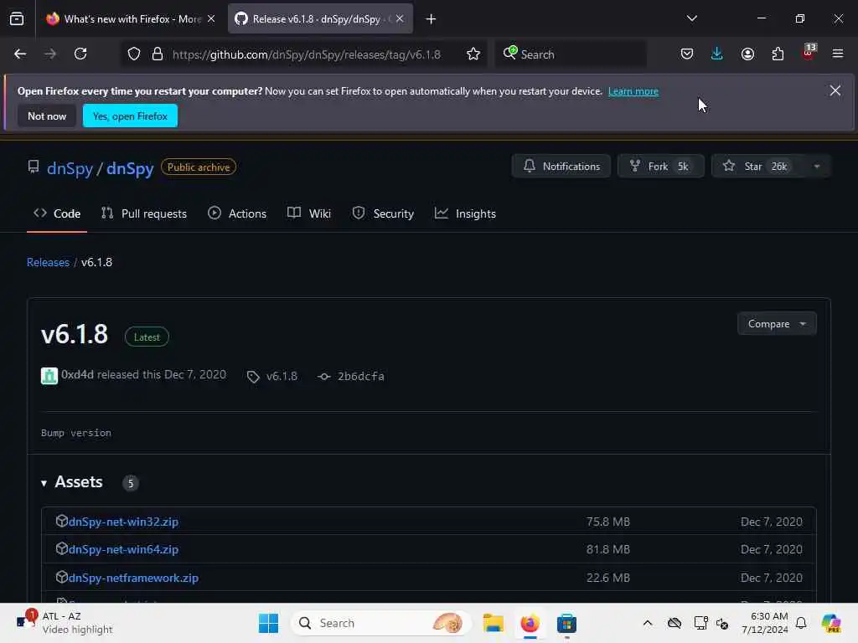858x643 pixels.
Task: Open the Pull requests tab
Action: [144, 213]
